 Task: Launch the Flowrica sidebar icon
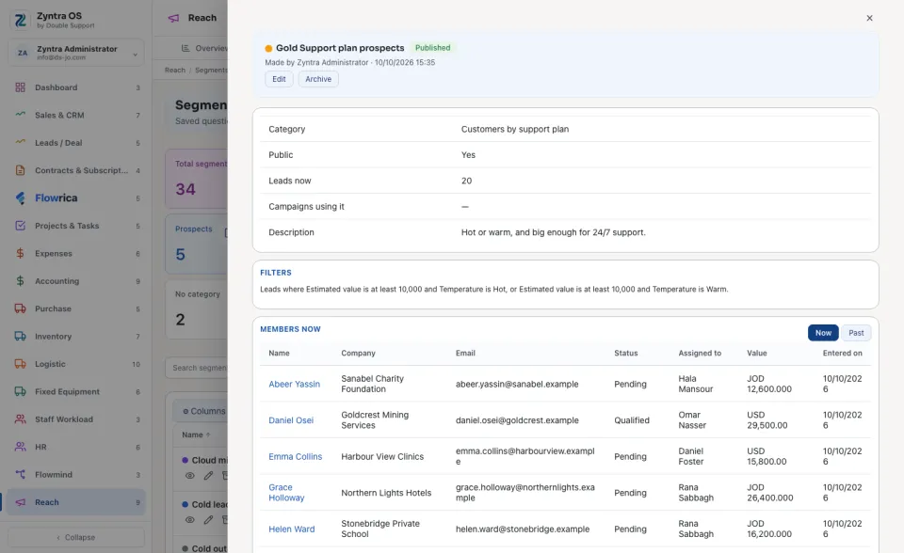point(20,197)
